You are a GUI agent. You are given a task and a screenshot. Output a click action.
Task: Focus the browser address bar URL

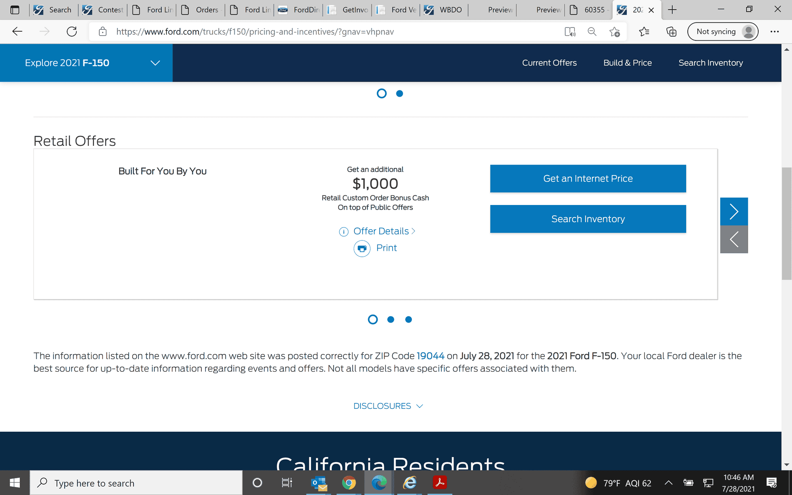[x=255, y=32]
